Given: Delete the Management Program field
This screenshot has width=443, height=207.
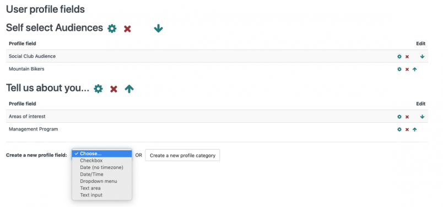Looking at the screenshot, I should 407,129.
